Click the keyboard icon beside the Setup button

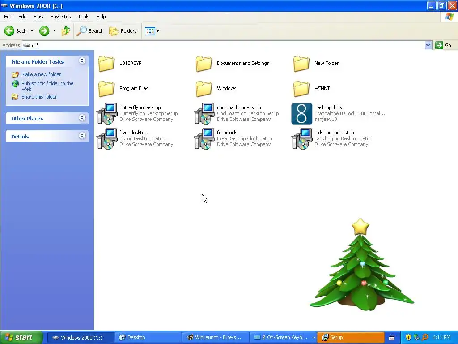(x=392, y=338)
